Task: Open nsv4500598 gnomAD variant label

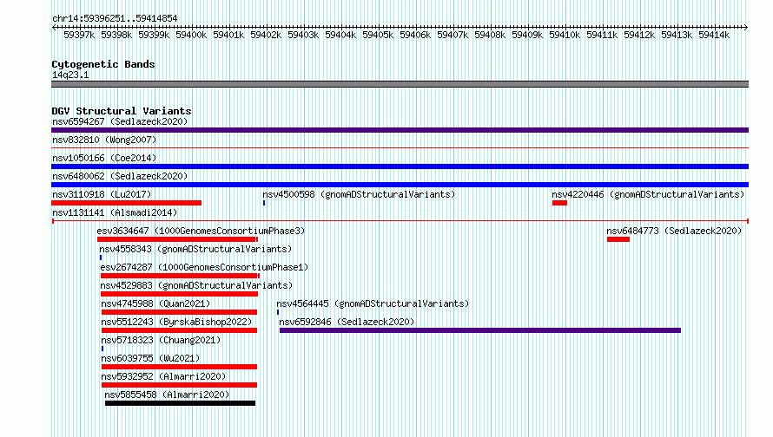Action: (x=359, y=194)
